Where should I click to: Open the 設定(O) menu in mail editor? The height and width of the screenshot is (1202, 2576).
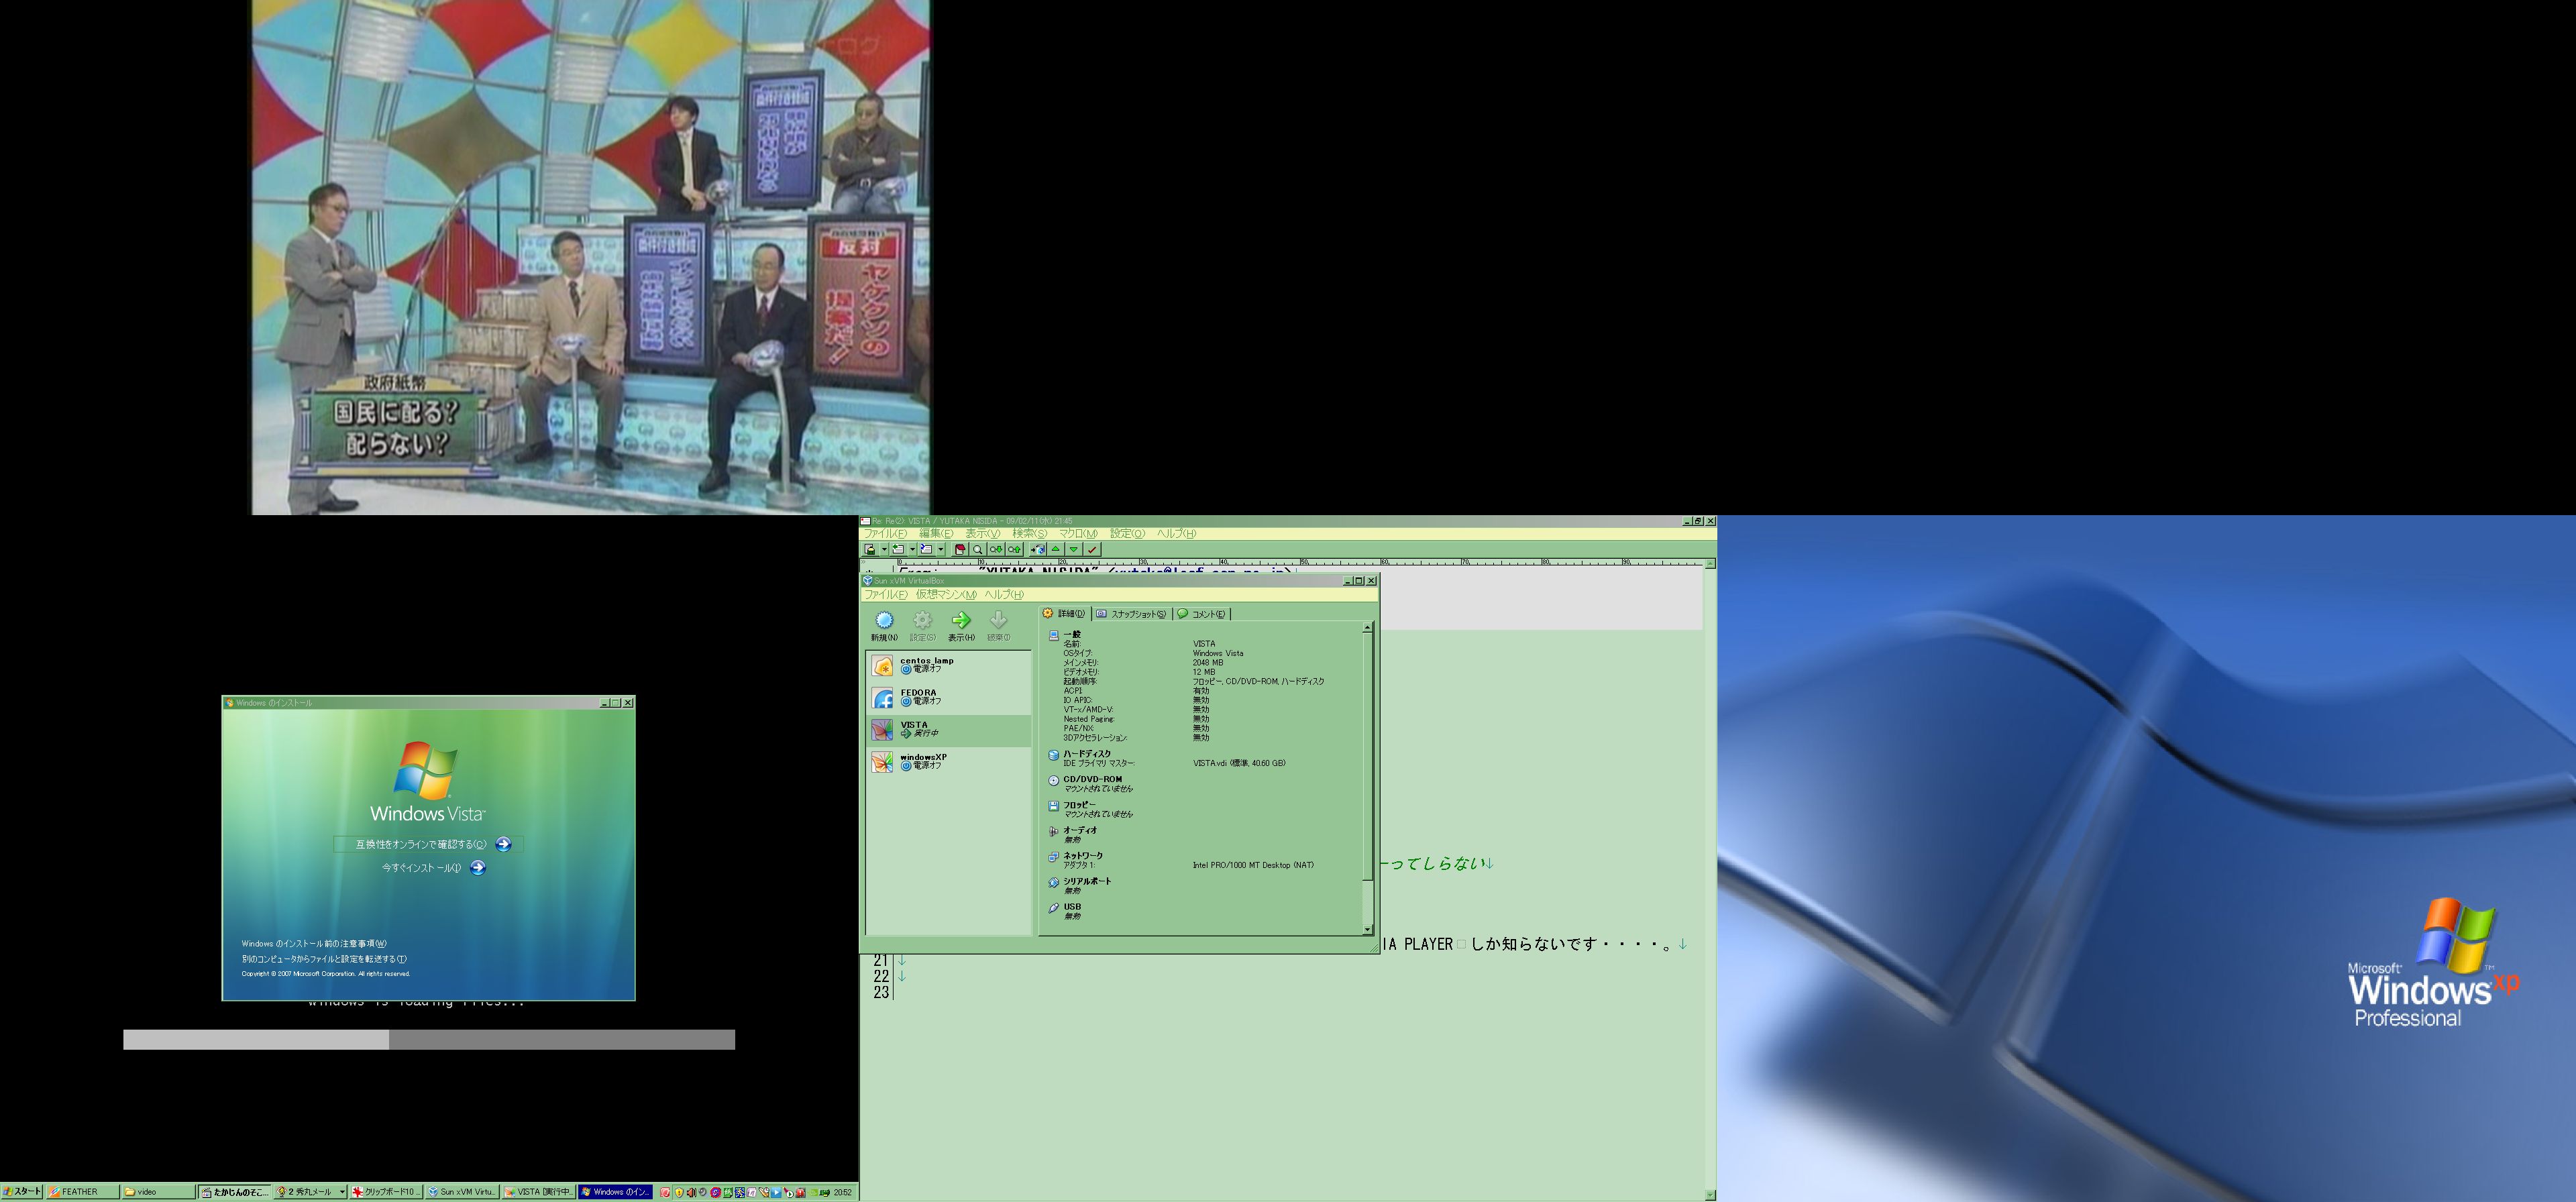1127,534
